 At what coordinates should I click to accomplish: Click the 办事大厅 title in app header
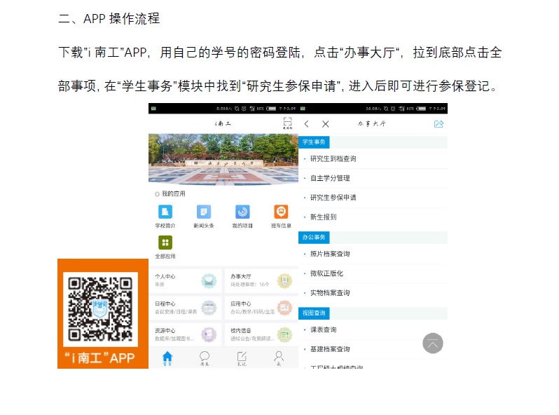372,123
